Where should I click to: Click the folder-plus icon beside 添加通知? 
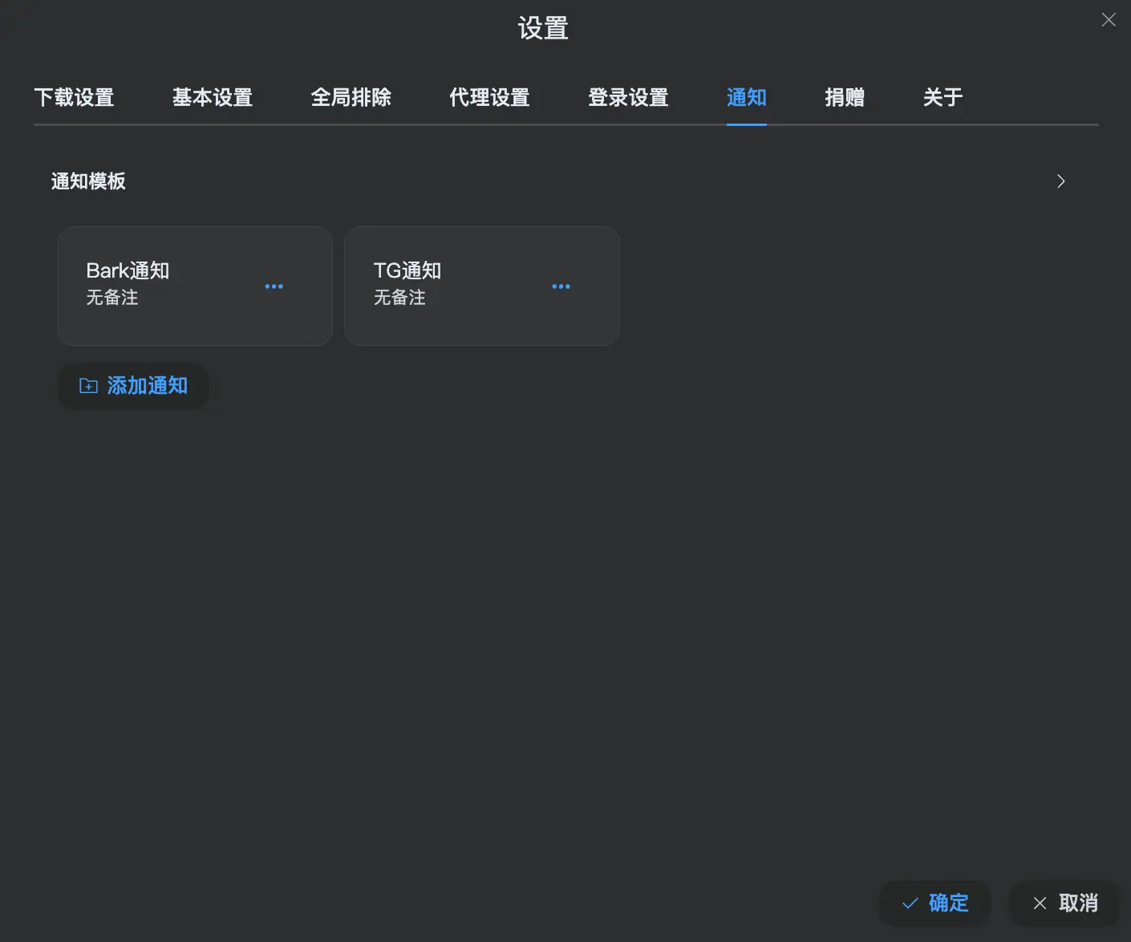tap(88, 386)
